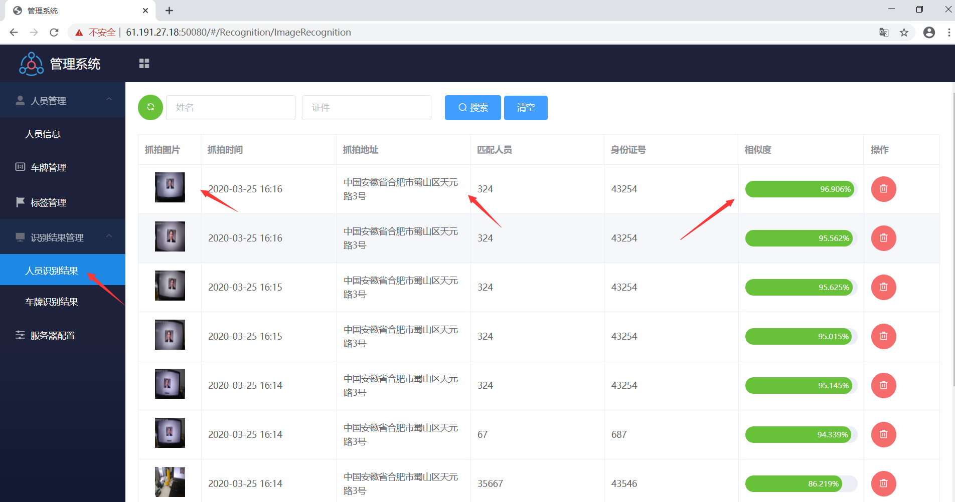Screen dimensions: 955x502
Task: Click the browser address bar URL
Action: coord(238,33)
